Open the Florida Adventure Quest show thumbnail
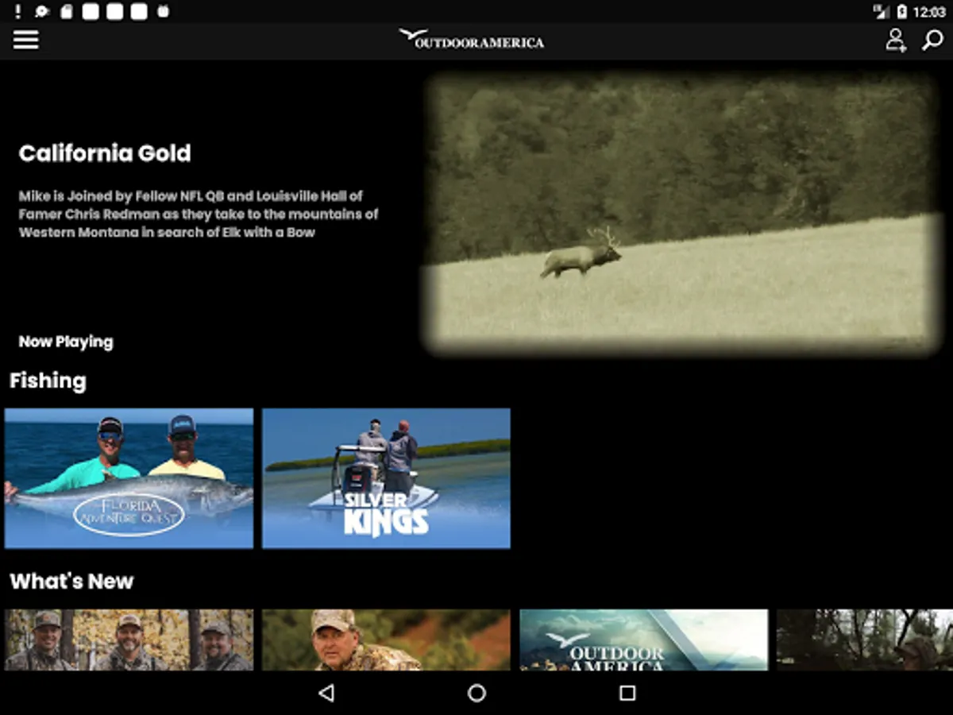 click(x=129, y=478)
